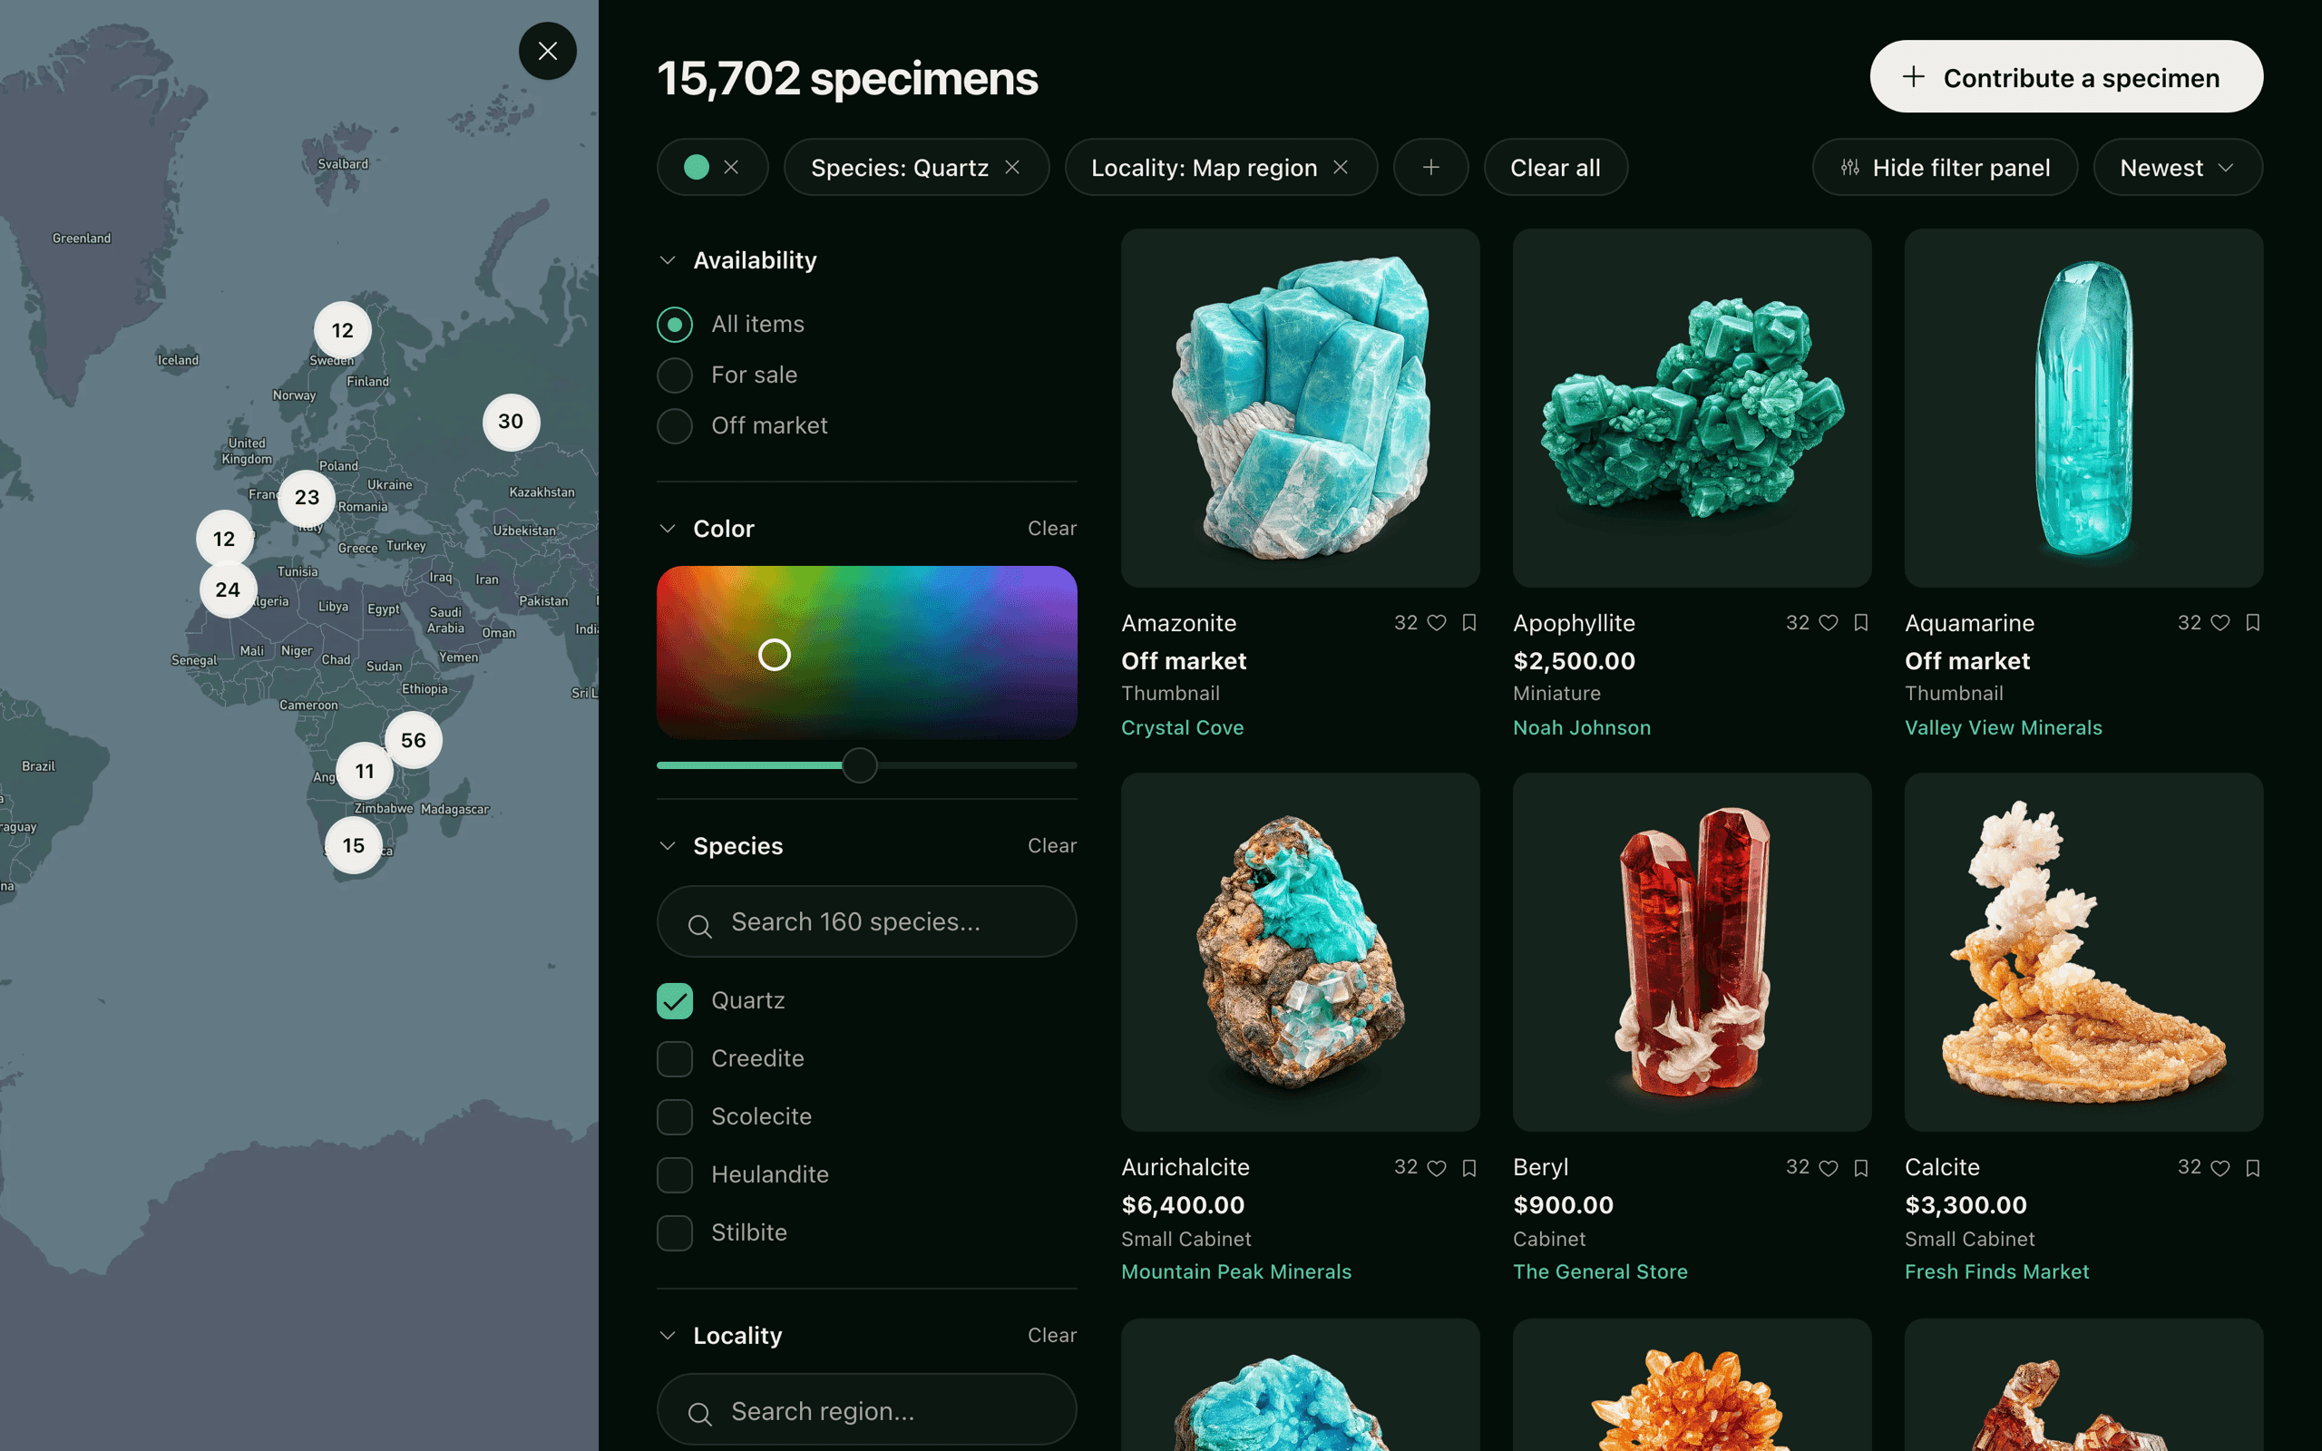Collapse the Color filter section

668,529
